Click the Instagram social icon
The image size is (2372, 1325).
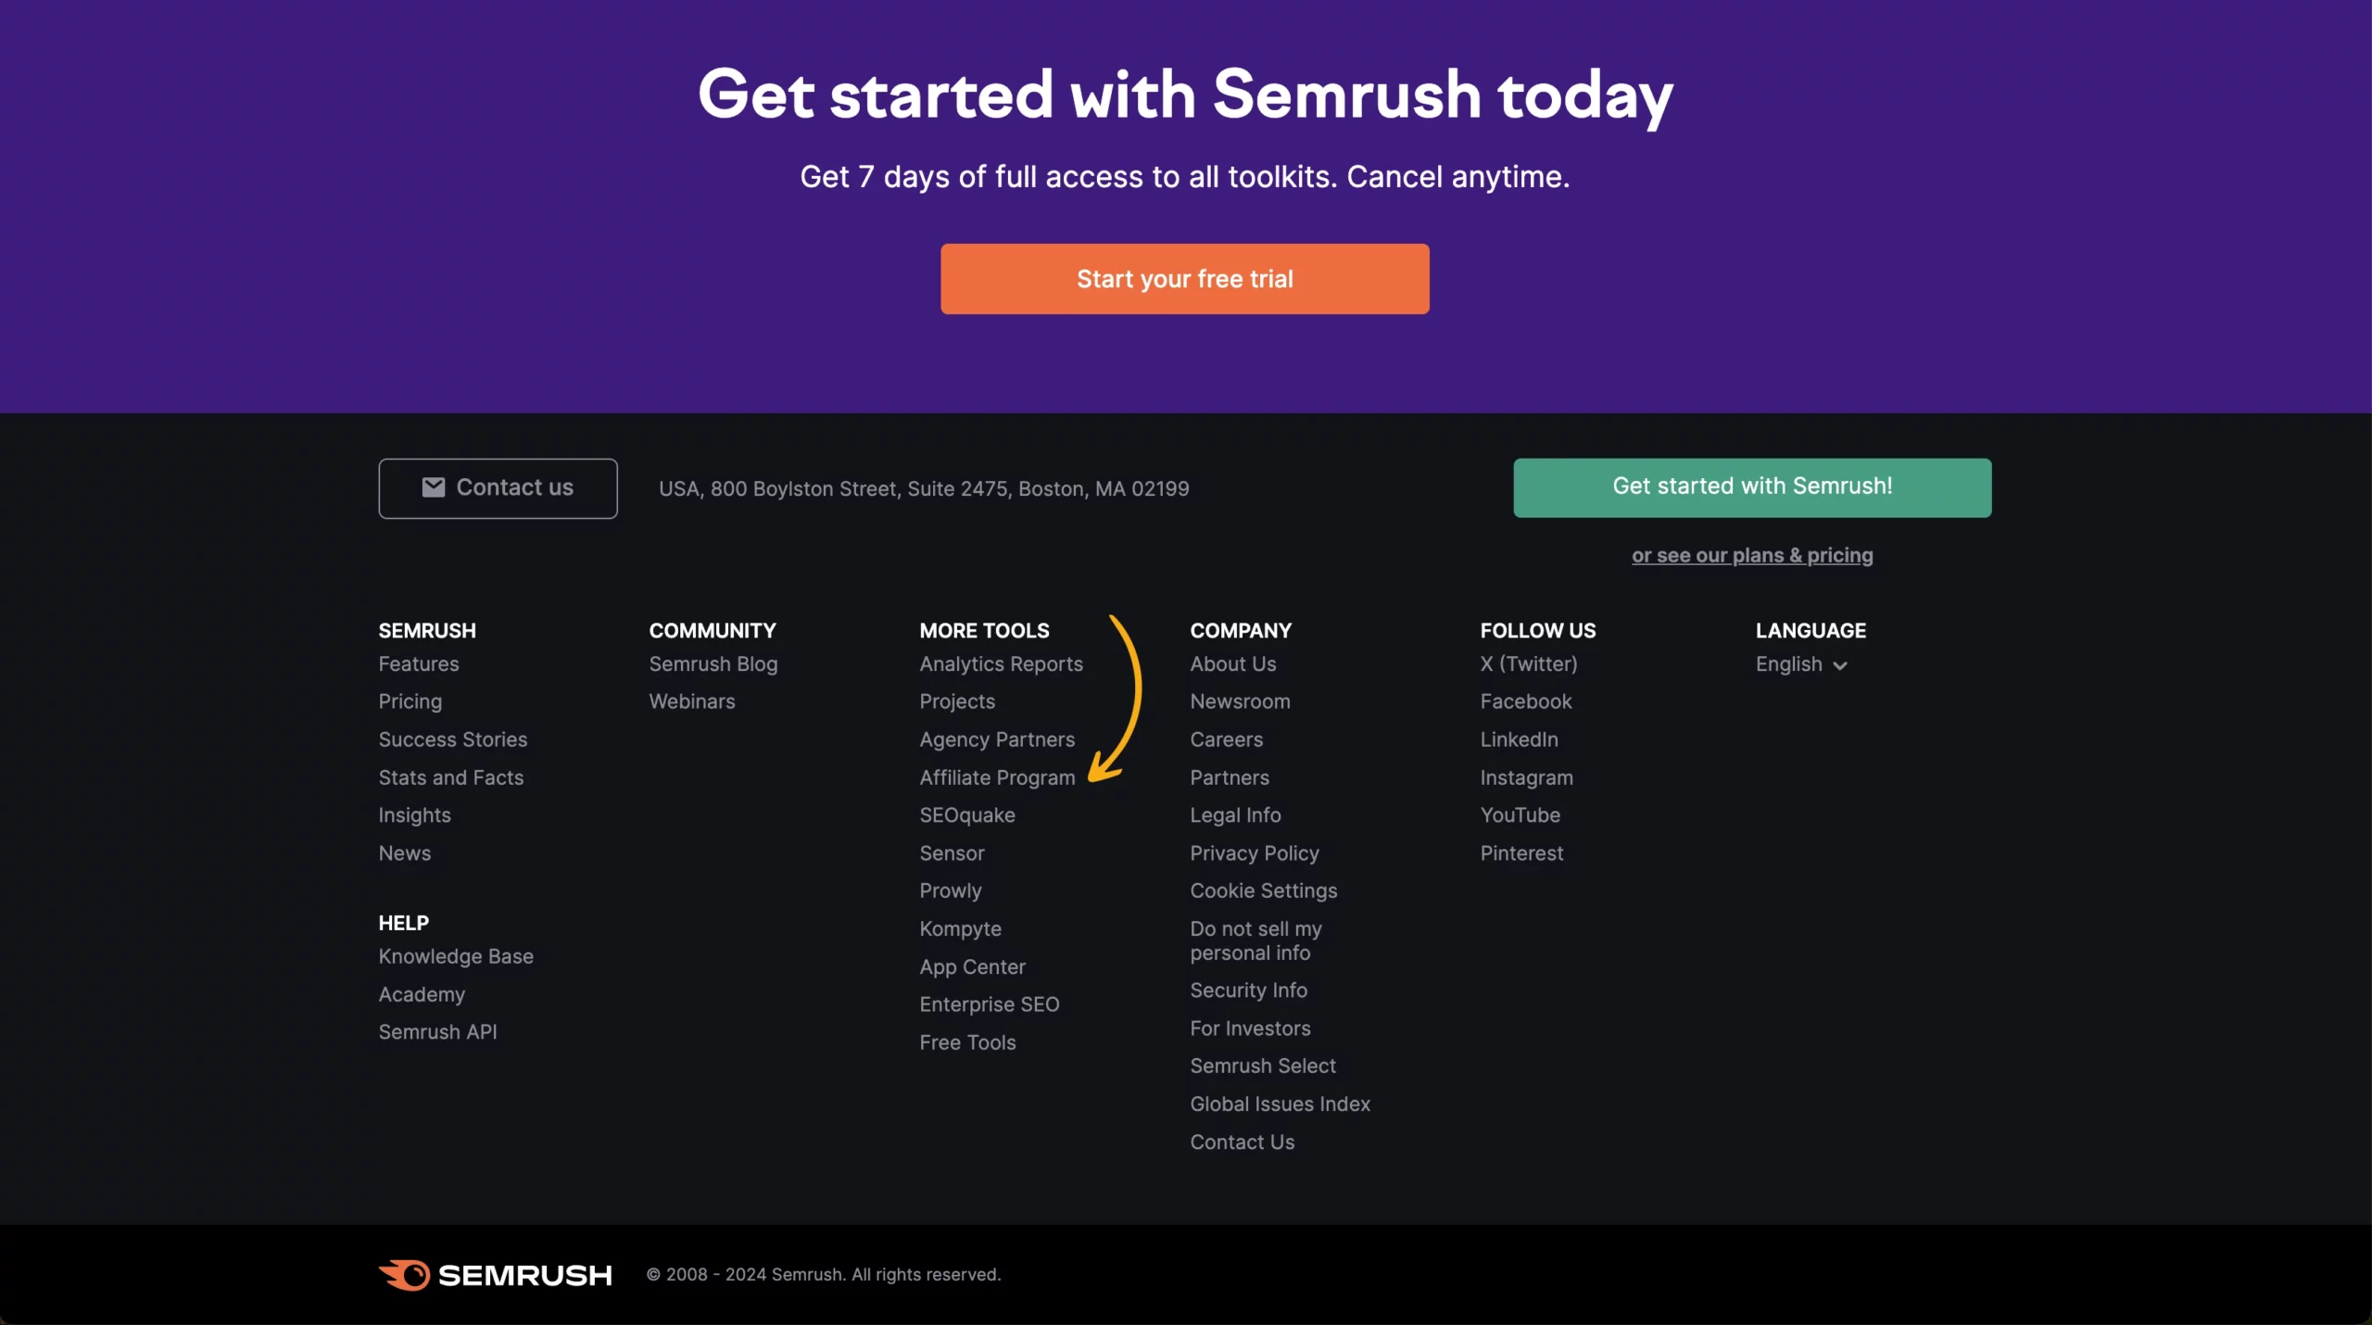click(x=1525, y=777)
